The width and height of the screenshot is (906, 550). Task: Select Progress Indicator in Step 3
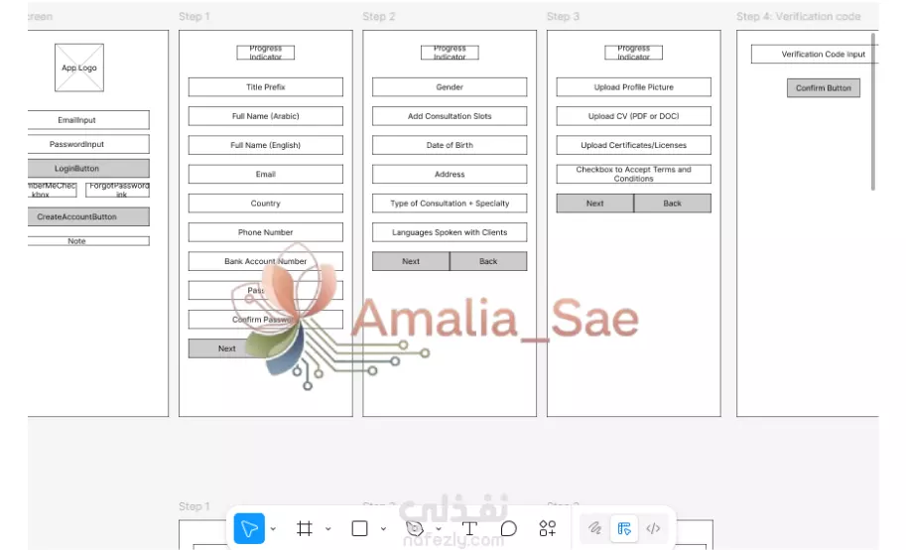pyautogui.click(x=633, y=53)
